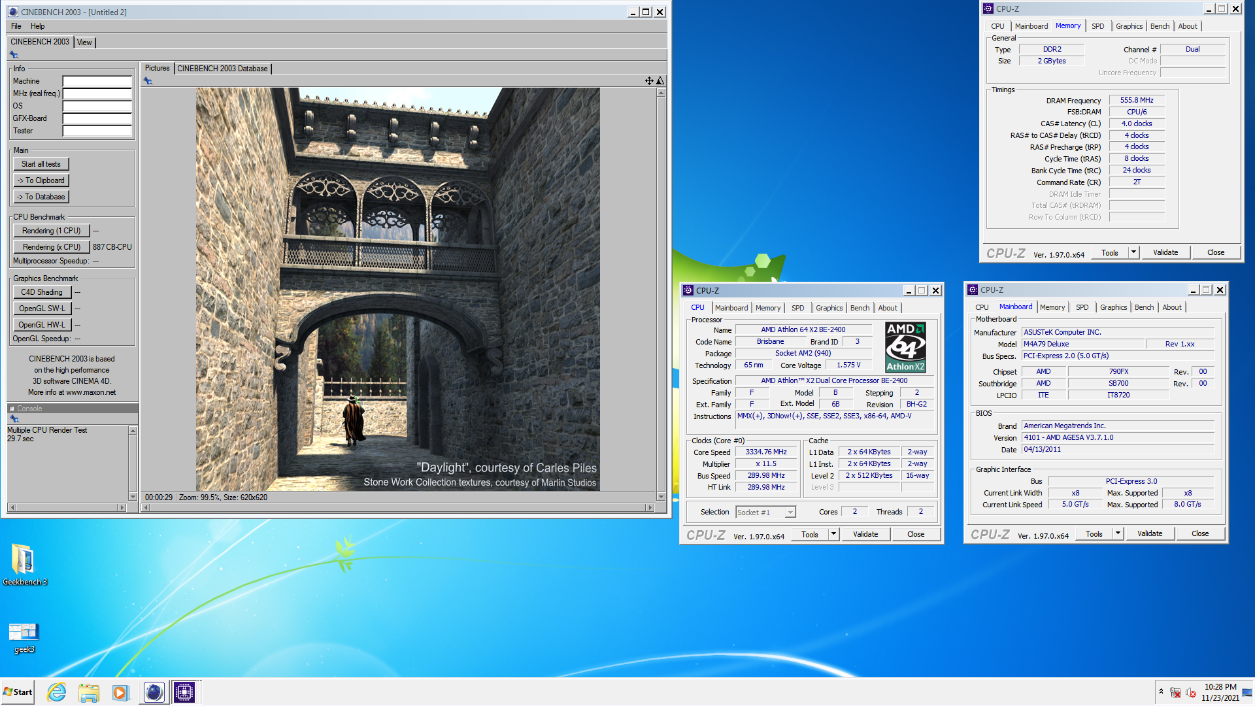This screenshot has height=706, width=1255.
Task: Open Windows Explorer from the taskbar
Action: coord(88,692)
